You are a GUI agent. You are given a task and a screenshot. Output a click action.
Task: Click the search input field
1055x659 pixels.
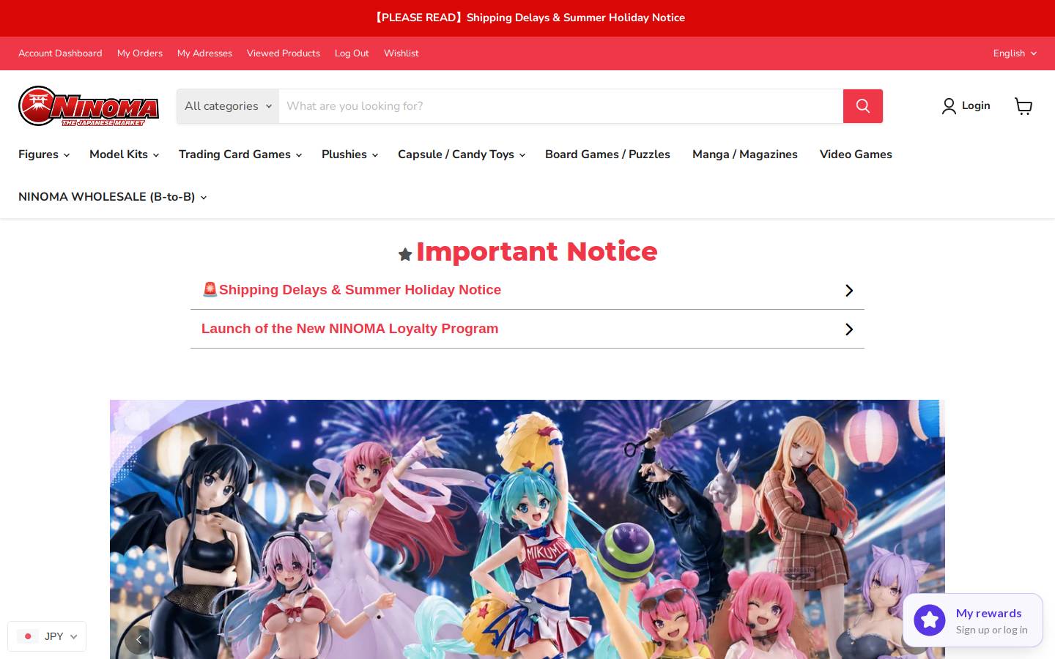[561, 106]
